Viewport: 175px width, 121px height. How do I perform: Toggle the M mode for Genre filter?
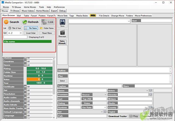[25, 65]
